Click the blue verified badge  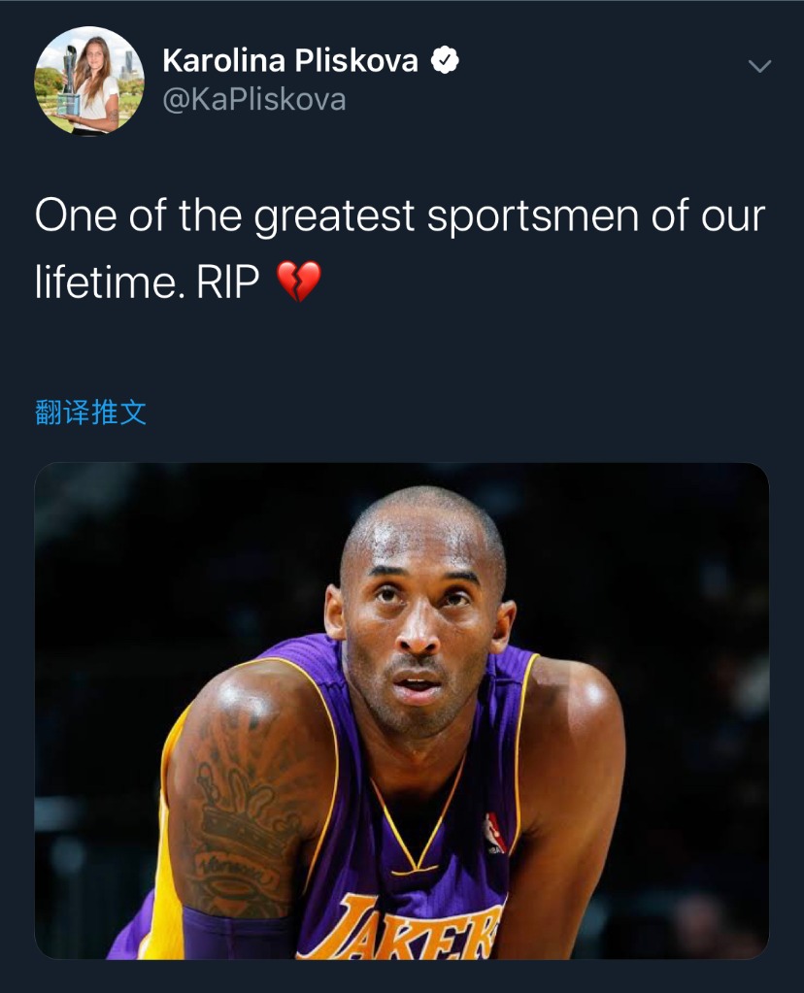(x=445, y=61)
